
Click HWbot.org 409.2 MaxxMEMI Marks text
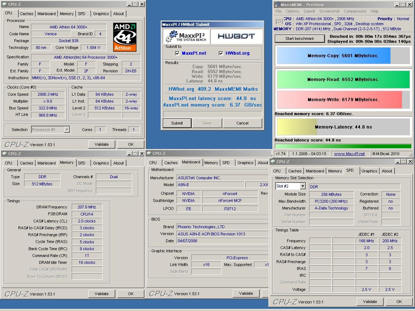[213, 89]
